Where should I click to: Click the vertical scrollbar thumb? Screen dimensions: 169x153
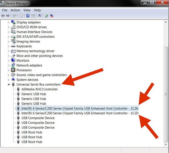pos(166,94)
